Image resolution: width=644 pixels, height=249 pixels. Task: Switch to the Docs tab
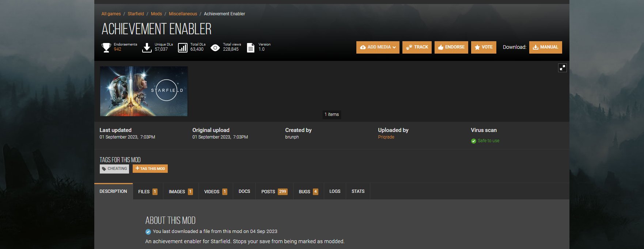point(244,191)
